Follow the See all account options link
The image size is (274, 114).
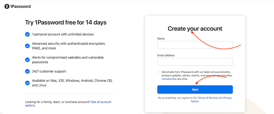[101, 102]
